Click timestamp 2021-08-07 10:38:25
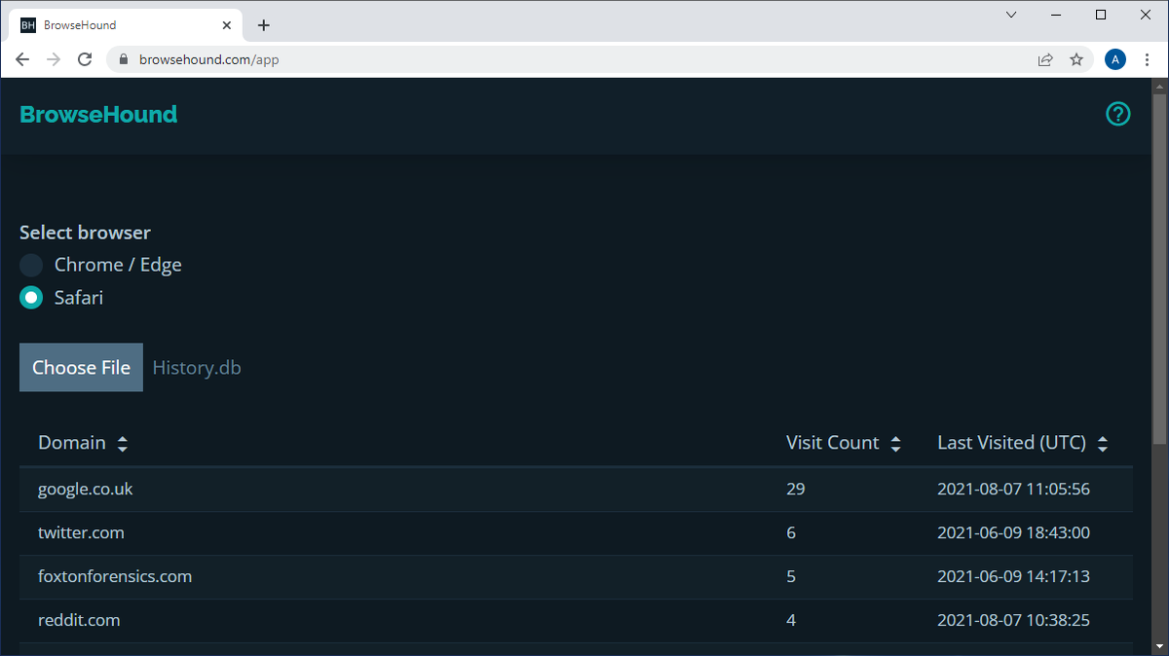The height and width of the screenshot is (656, 1169). [1013, 620]
